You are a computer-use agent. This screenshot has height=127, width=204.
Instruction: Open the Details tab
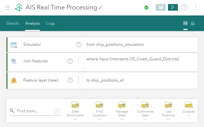click(x=13, y=23)
